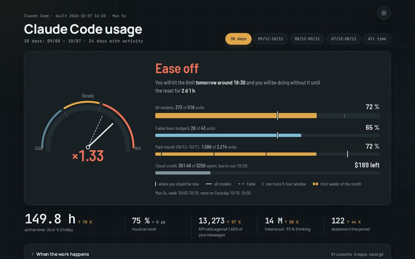Click the Ease off heading
This screenshot has height=259, width=415.
point(177,68)
